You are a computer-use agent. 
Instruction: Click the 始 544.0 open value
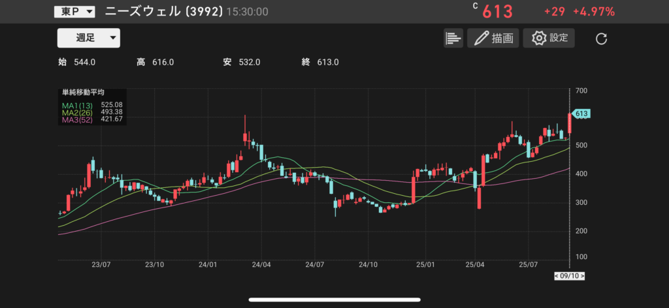[x=76, y=62]
